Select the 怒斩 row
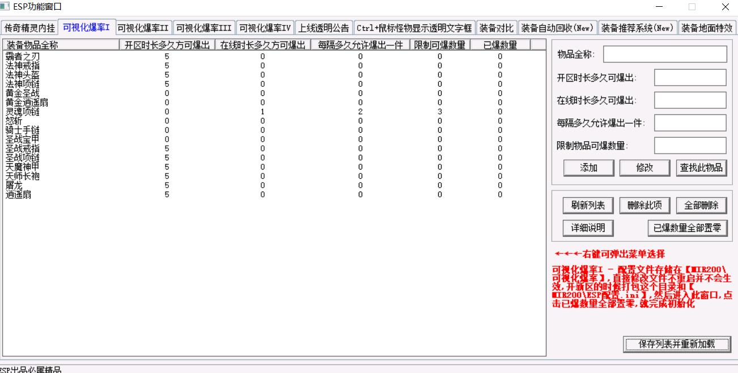738x373 pixels. [x=274, y=121]
